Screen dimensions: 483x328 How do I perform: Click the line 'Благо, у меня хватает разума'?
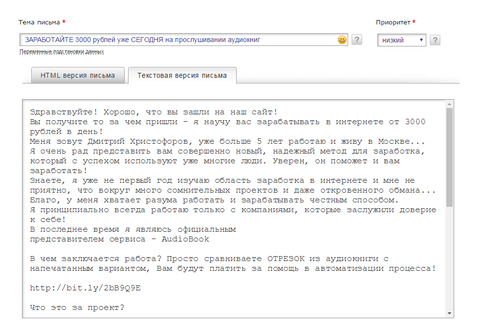(x=214, y=200)
